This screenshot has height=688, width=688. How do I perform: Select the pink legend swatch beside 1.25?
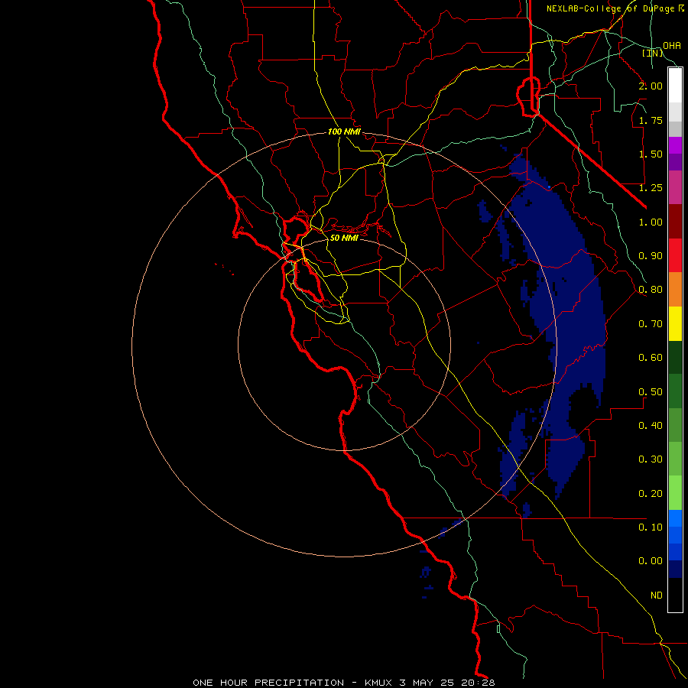[x=675, y=188]
